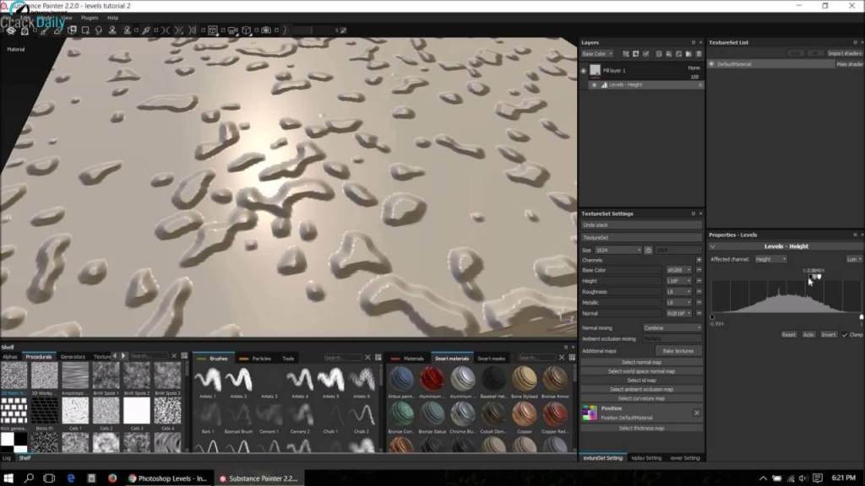Select the clone tool icon
This screenshot has height=486, width=865.
click(112, 30)
